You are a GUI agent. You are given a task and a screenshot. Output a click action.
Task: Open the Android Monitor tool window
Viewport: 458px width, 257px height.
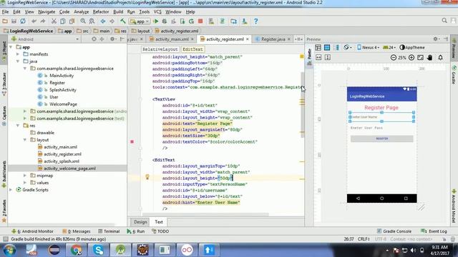pyautogui.click(x=33, y=231)
